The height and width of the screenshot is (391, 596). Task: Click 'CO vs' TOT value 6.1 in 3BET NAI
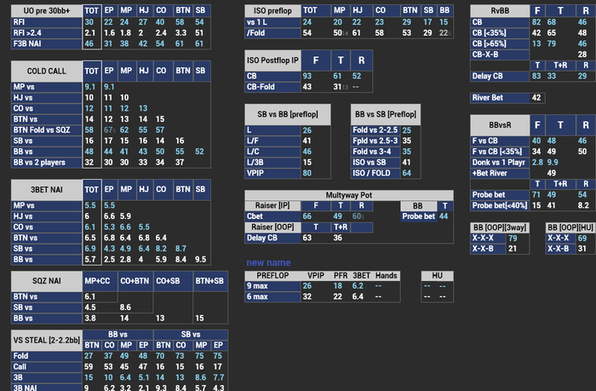(89, 227)
